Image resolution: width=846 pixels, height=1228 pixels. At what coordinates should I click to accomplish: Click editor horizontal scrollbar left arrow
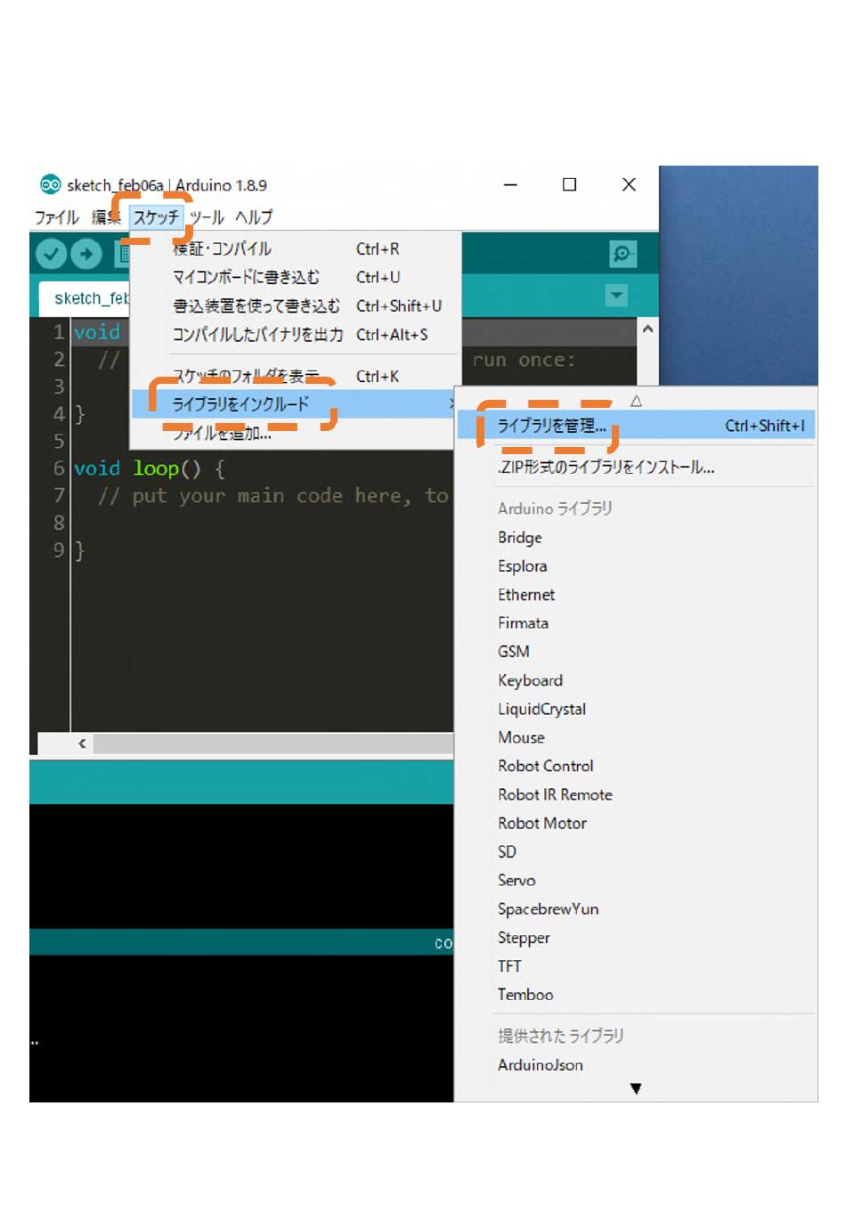pos(82,743)
